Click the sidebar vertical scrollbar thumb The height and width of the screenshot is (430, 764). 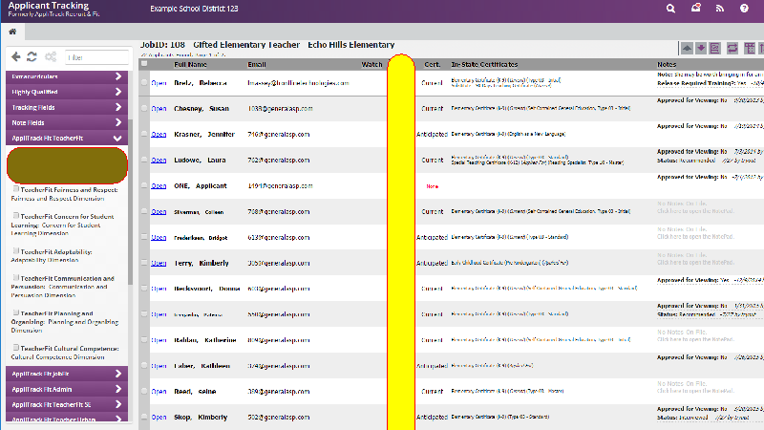[130, 203]
